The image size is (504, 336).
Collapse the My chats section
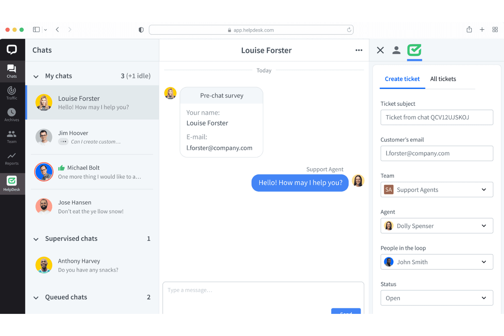[36, 76]
